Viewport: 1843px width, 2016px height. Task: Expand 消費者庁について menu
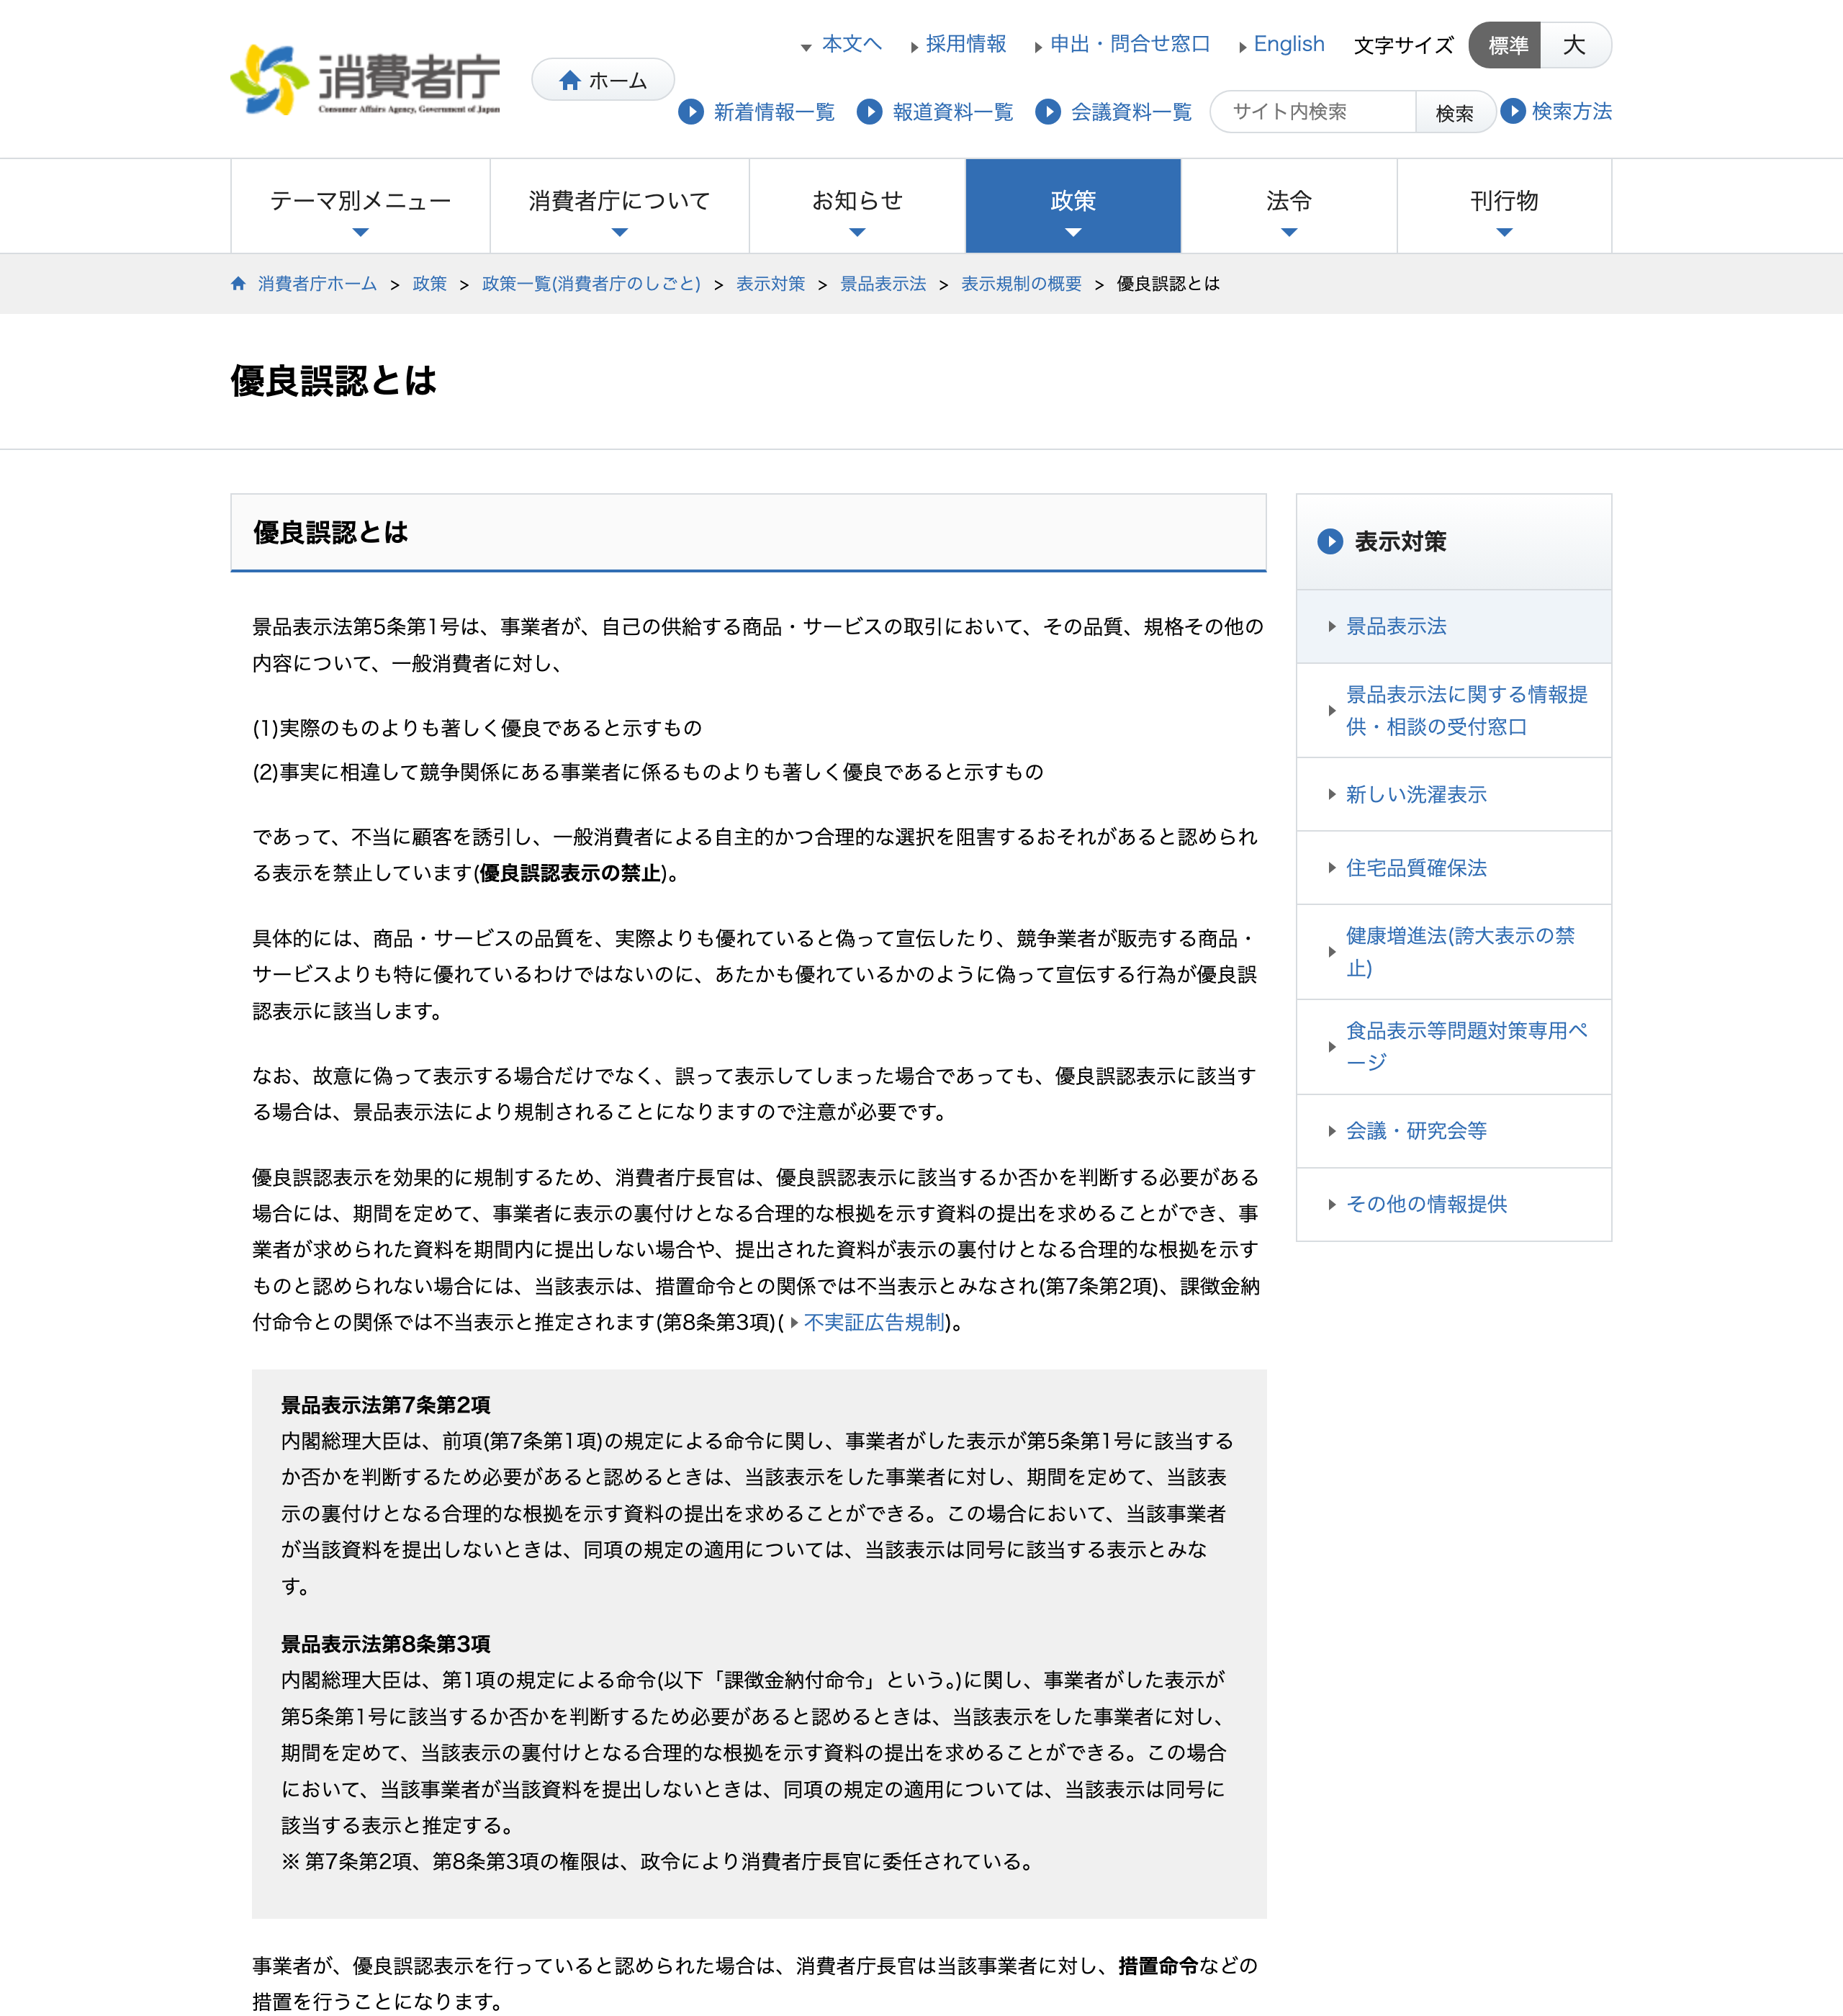pyautogui.click(x=619, y=206)
